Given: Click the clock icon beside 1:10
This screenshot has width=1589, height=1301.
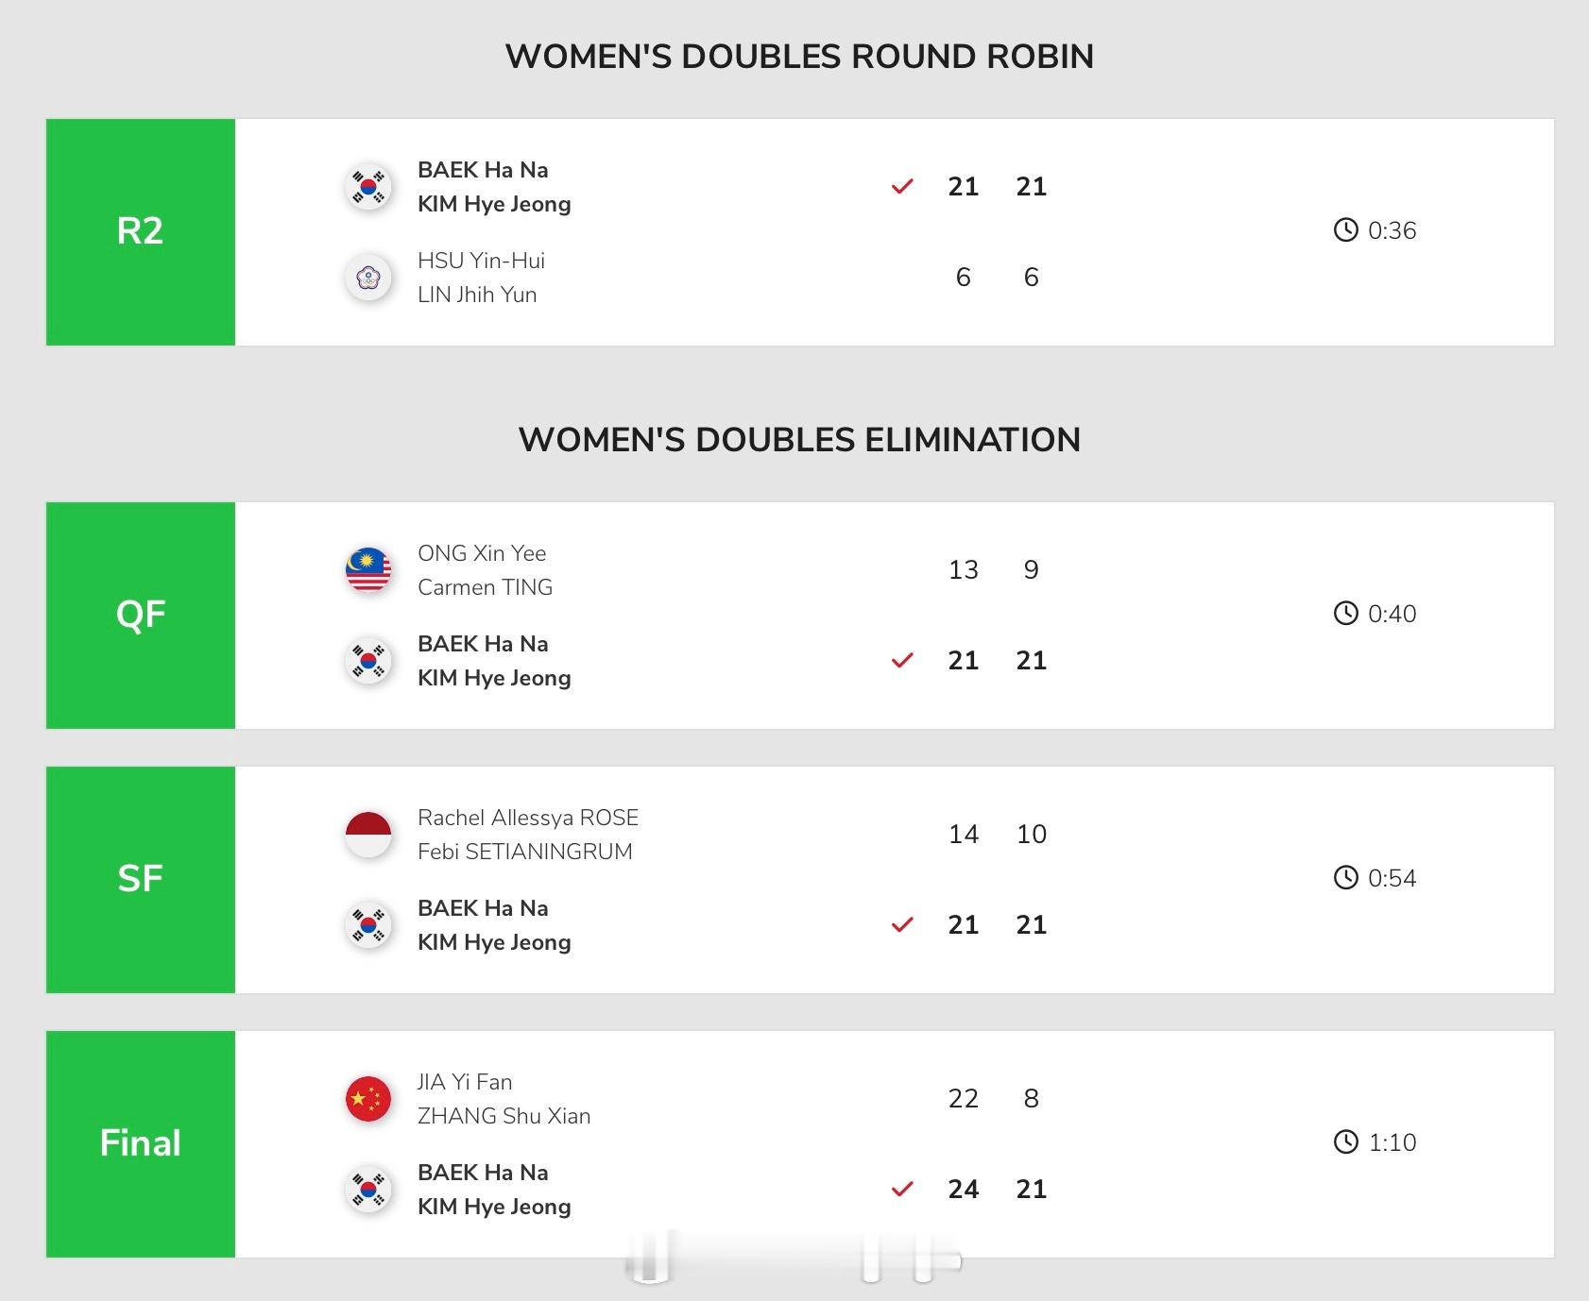Looking at the screenshot, I should (1345, 1142).
